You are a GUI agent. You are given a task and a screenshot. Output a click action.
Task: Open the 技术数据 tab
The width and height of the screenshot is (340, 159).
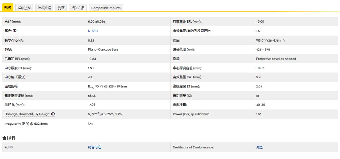click(x=44, y=8)
